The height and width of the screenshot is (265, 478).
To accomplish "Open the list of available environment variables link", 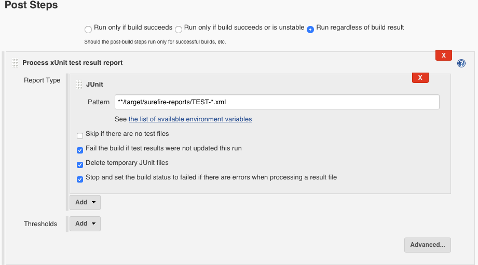I will pos(190,119).
